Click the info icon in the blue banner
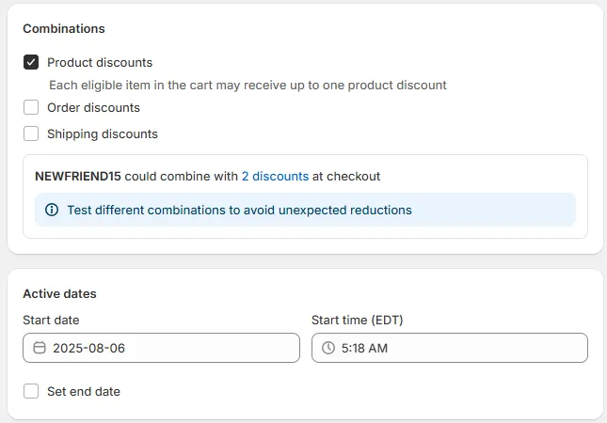This screenshot has height=423, width=607. tap(52, 210)
